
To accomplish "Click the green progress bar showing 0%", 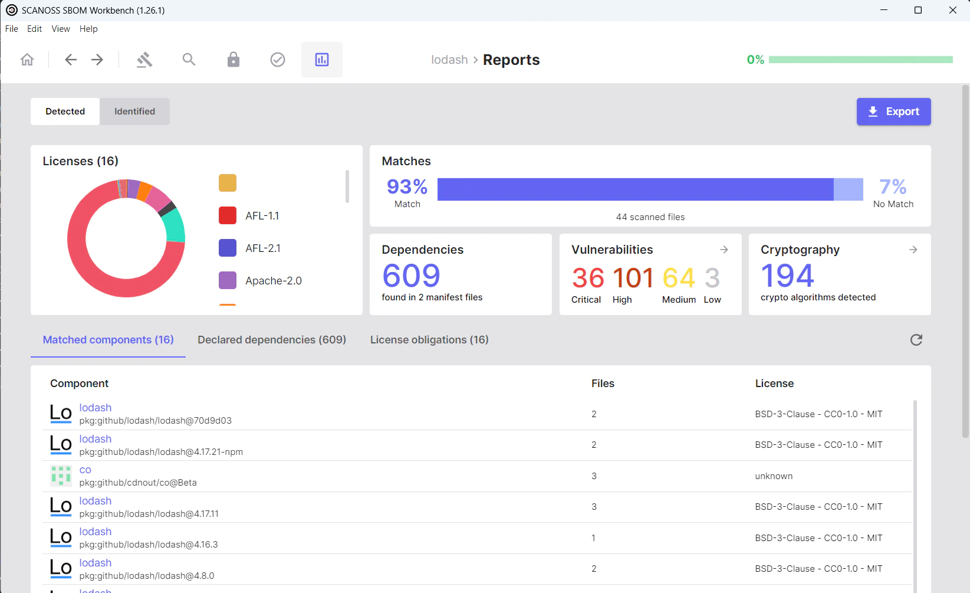I will pos(861,59).
